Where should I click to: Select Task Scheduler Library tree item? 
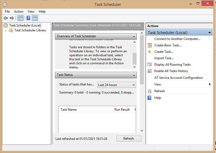tap(30, 30)
